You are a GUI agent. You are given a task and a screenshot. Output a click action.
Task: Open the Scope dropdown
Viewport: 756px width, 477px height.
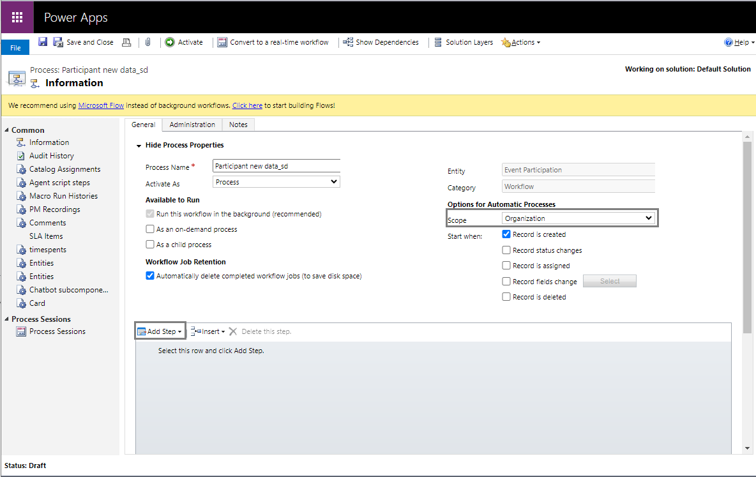coord(578,218)
